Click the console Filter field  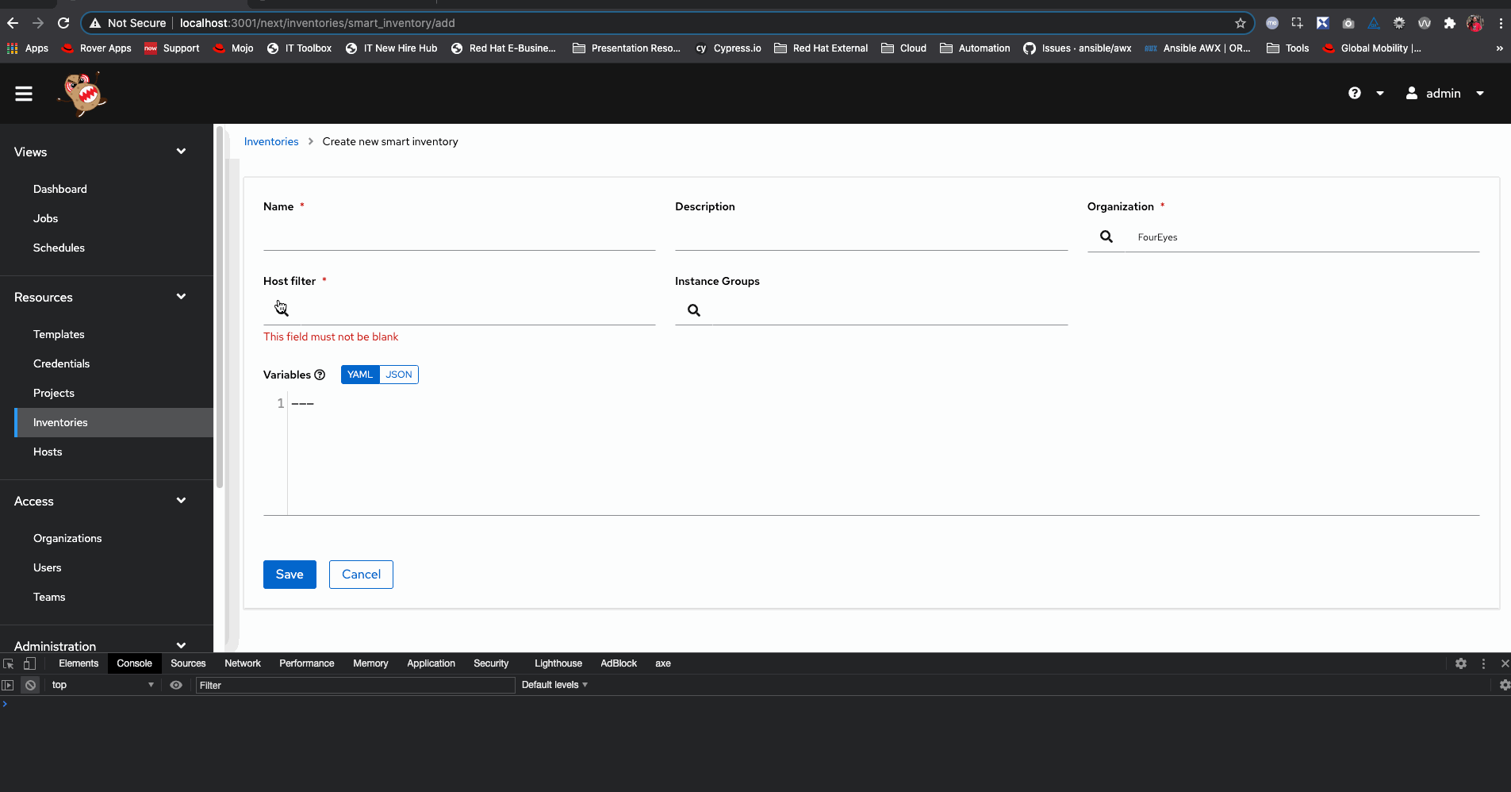[355, 685]
